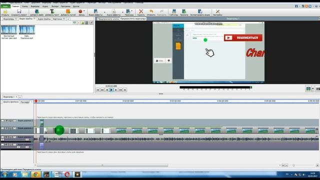This screenshot has width=320, height=180.
Task: Open Chrome from the Windows taskbar
Action: 35,174
